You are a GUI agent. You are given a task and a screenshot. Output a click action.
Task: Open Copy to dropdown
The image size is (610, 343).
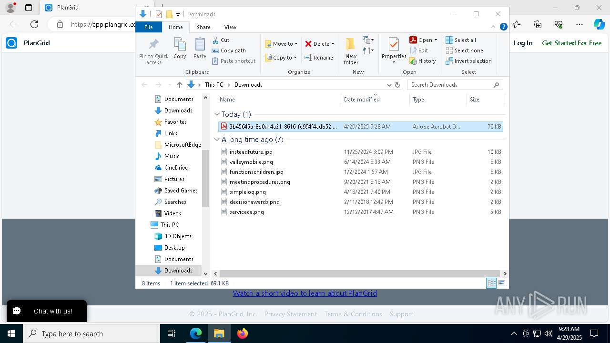281,58
